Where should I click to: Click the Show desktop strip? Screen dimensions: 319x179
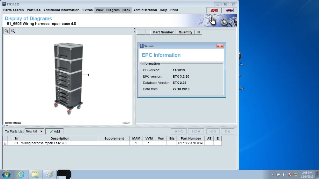coord(317,175)
